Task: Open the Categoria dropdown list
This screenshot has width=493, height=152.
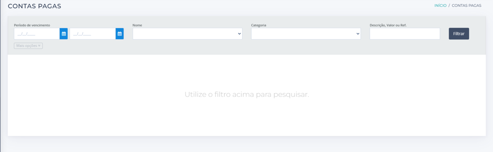Action: point(306,34)
